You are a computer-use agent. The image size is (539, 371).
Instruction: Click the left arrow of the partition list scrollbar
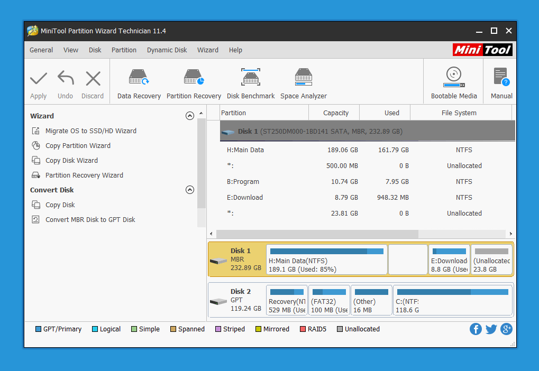(x=211, y=234)
